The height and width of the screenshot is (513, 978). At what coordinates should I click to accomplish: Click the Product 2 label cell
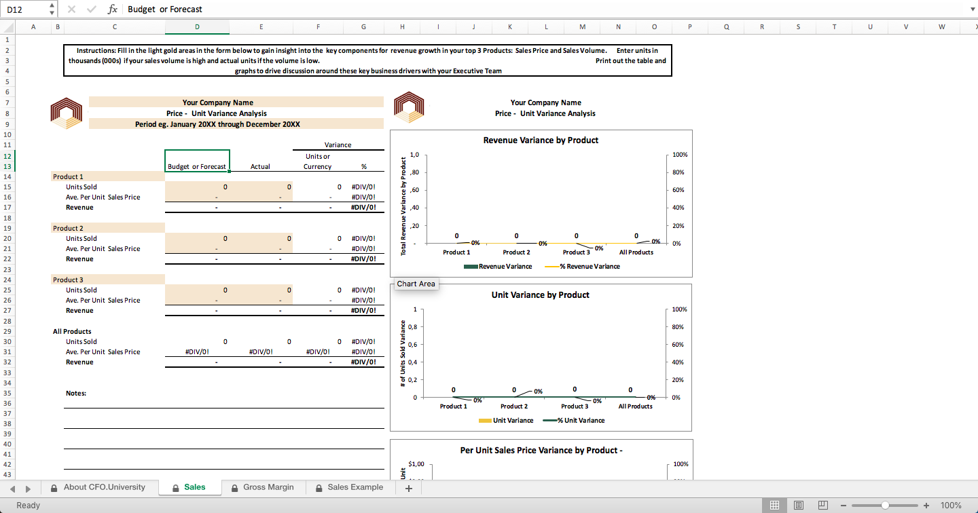[108, 228]
